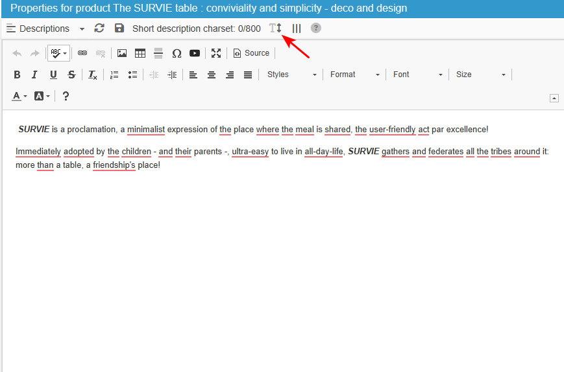The image size is (564, 372).
Task: Increase the paragraph indent
Action: (x=172, y=75)
